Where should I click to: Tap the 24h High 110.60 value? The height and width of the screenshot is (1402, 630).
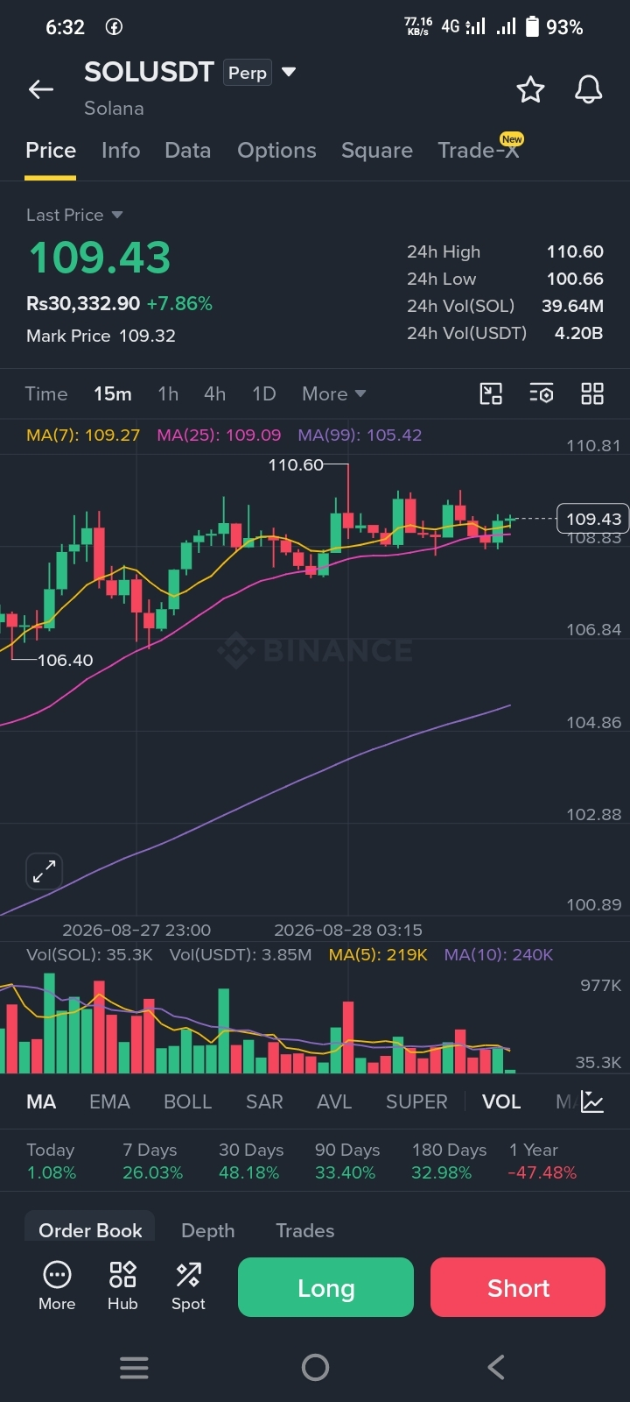575,251
